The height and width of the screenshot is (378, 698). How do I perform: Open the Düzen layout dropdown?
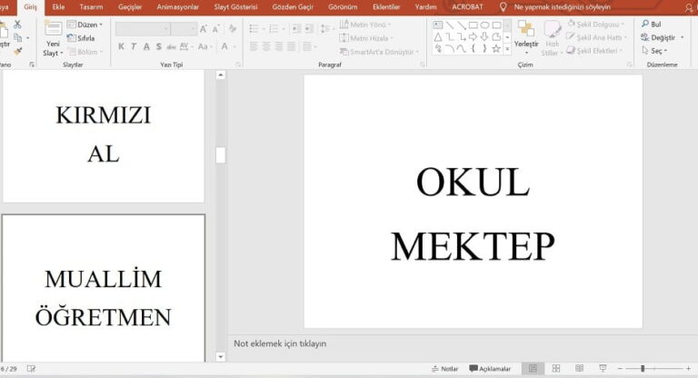tap(85, 25)
